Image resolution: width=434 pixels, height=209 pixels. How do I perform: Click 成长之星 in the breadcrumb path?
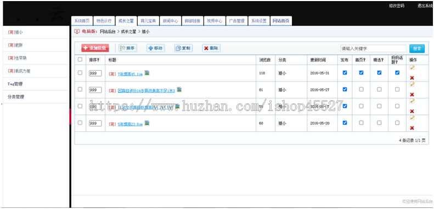128,32
